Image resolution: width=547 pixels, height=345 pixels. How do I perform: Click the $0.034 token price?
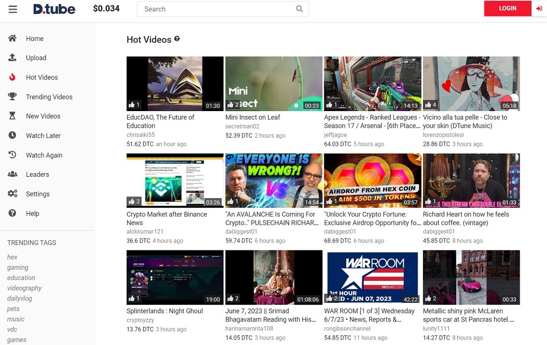[x=106, y=9]
